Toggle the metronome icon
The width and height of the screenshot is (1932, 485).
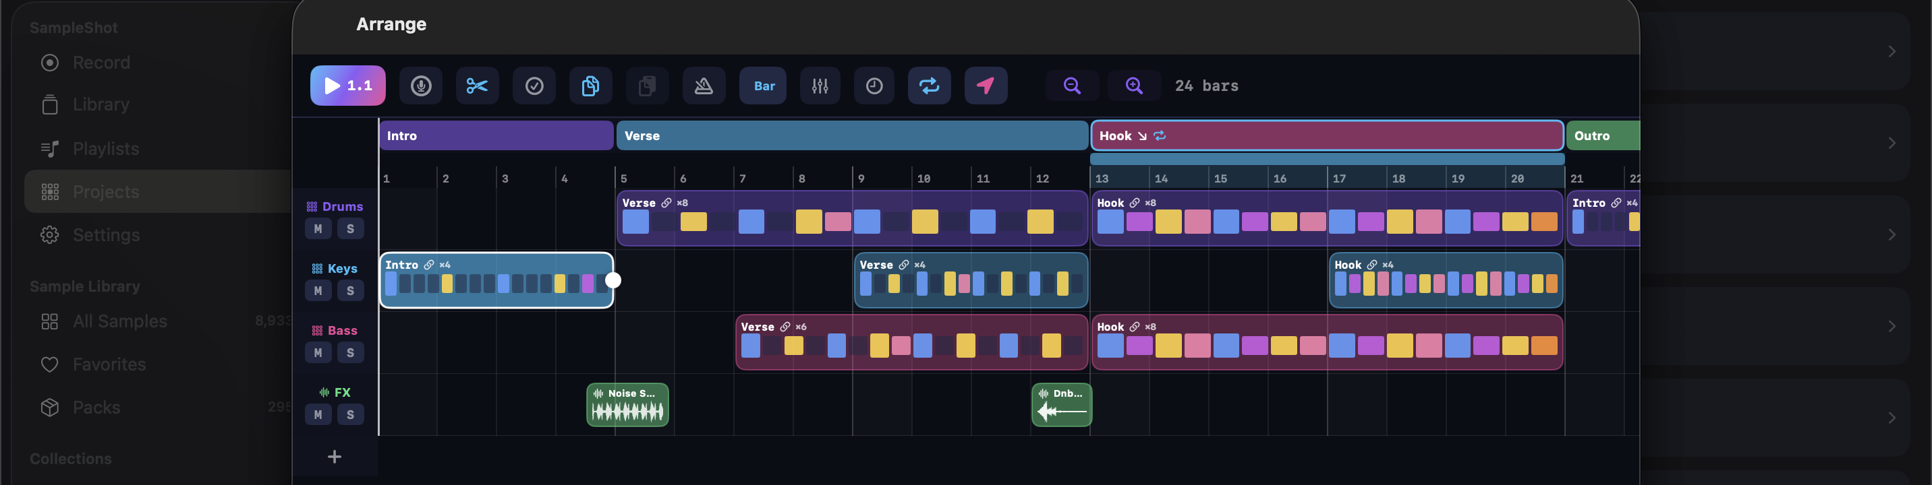pyautogui.click(x=704, y=86)
